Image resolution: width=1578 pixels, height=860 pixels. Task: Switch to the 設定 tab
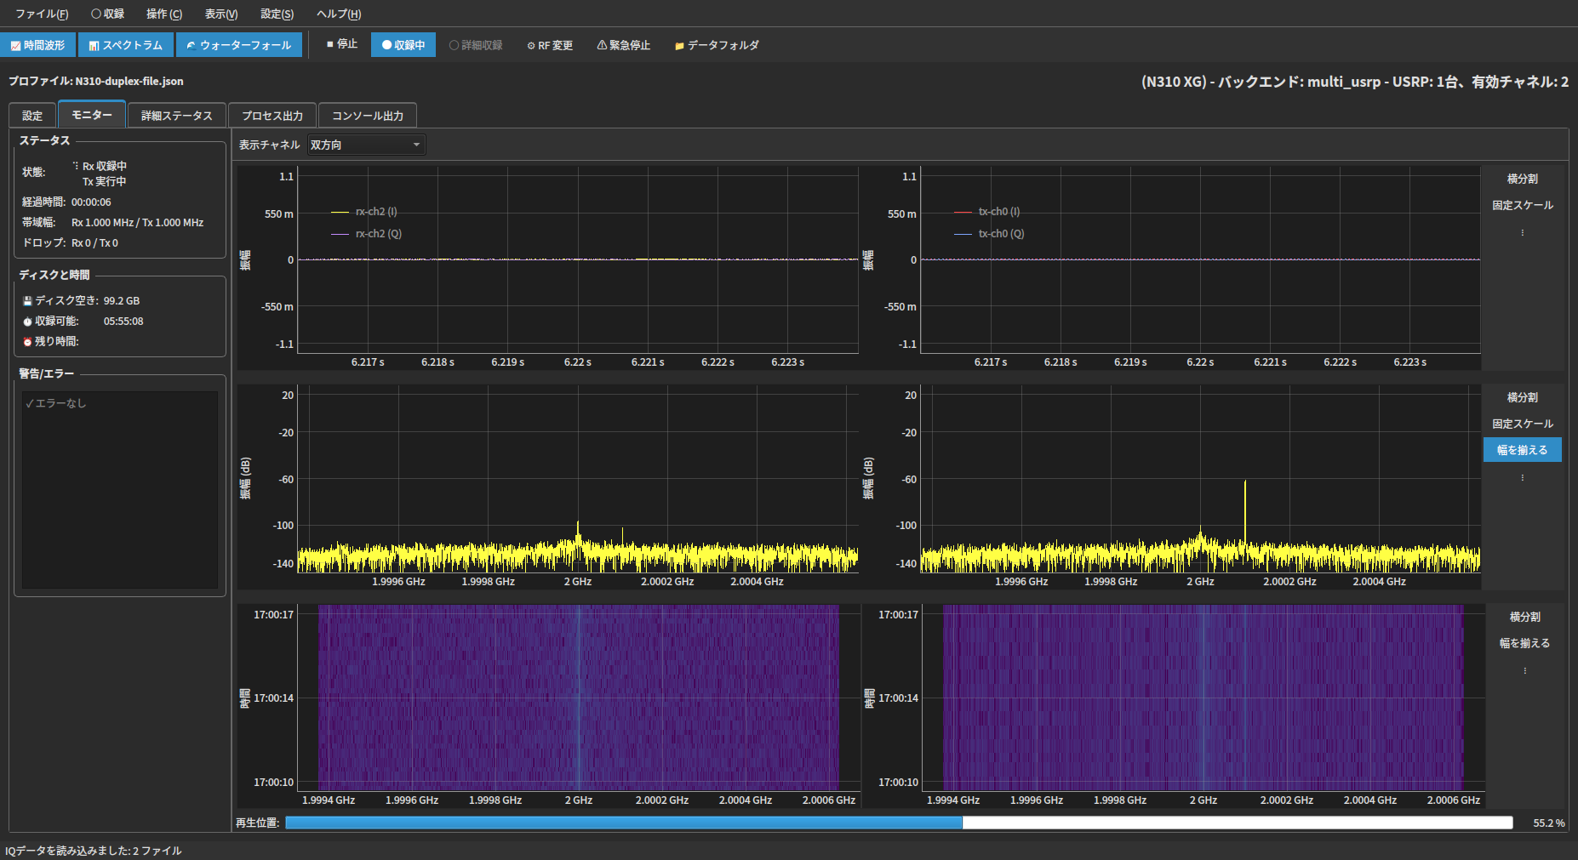coord(32,116)
